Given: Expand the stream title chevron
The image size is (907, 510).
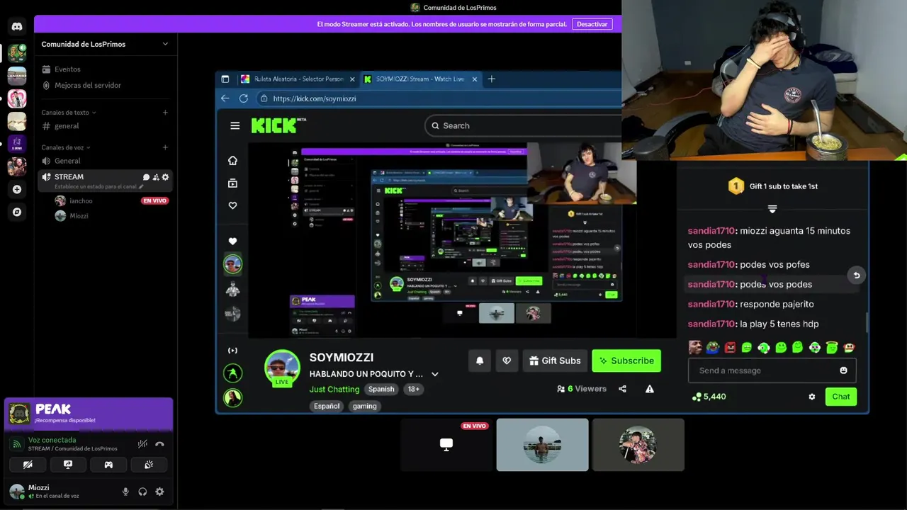Looking at the screenshot, I should tap(435, 374).
